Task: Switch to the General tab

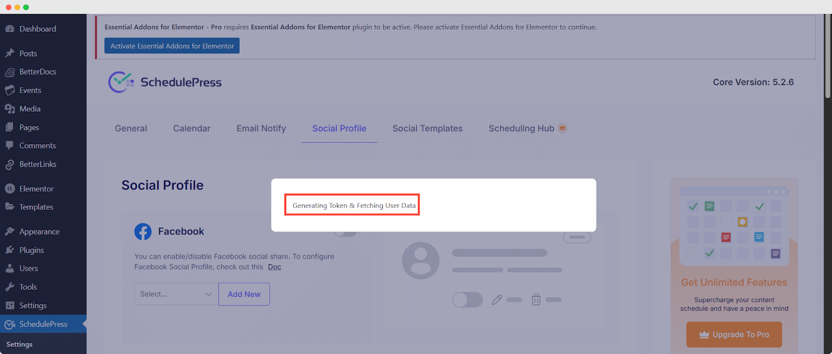Action: click(x=131, y=128)
